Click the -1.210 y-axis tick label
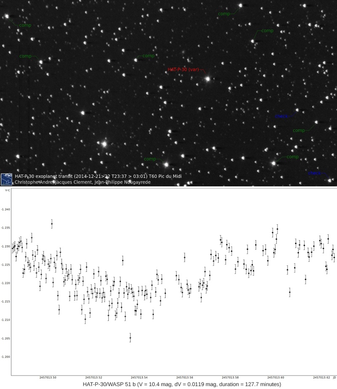Image resolution: width=337 pixels, height=389 pixels. tap(5, 320)
